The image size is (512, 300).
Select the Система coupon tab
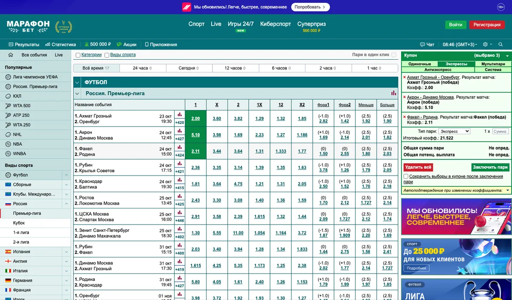pos(493,69)
